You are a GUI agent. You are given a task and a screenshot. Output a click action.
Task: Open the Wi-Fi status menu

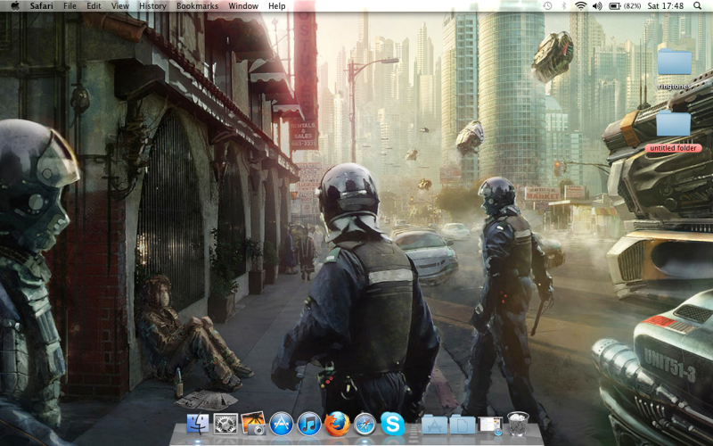581,6
